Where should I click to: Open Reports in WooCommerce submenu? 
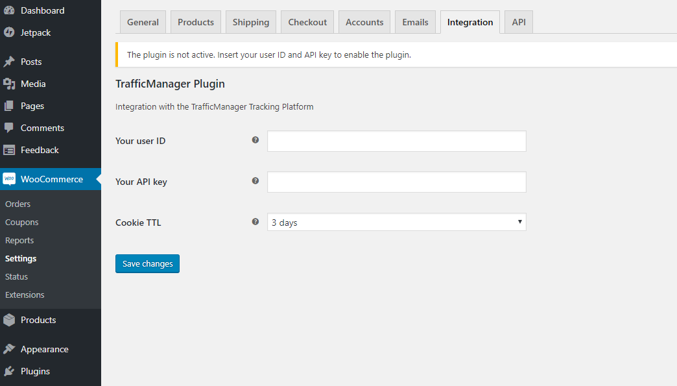[x=19, y=240]
